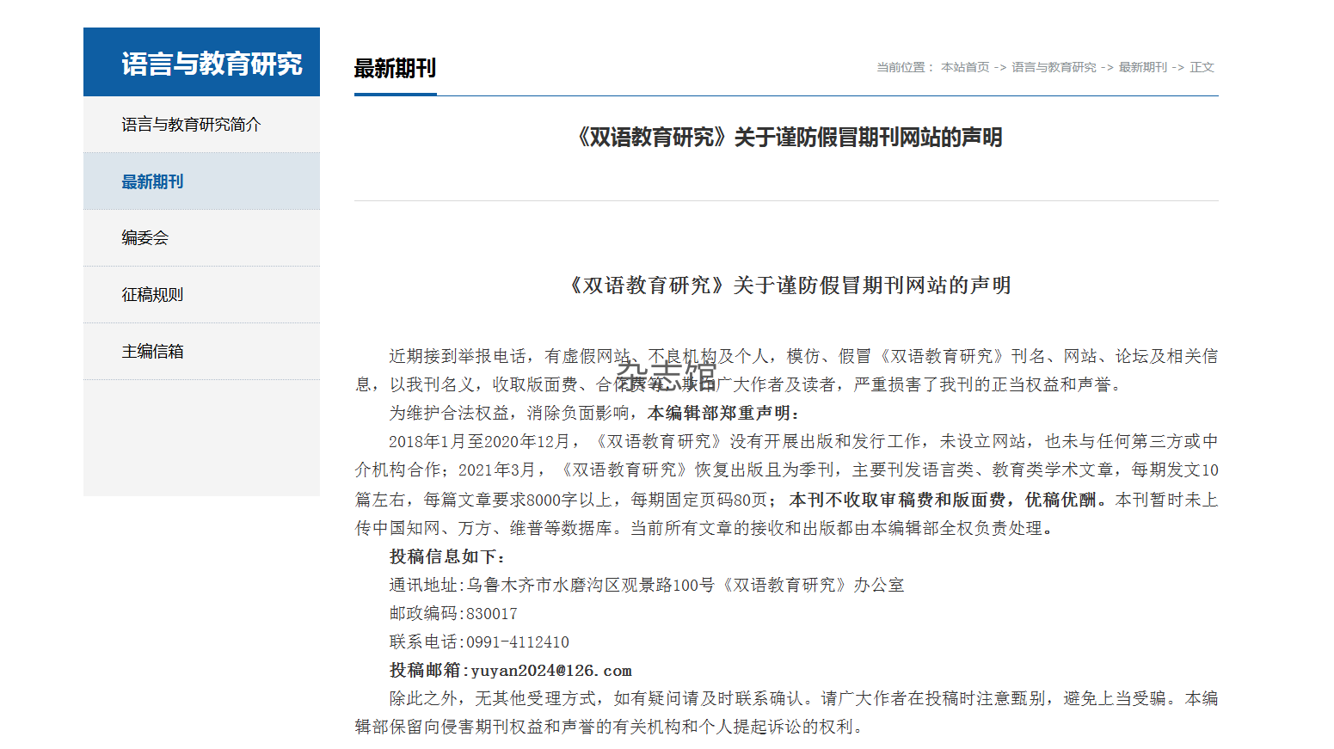Click the 杂志馆 watermark over the text
Screen dimensions: 1334x749
pos(667,375)
